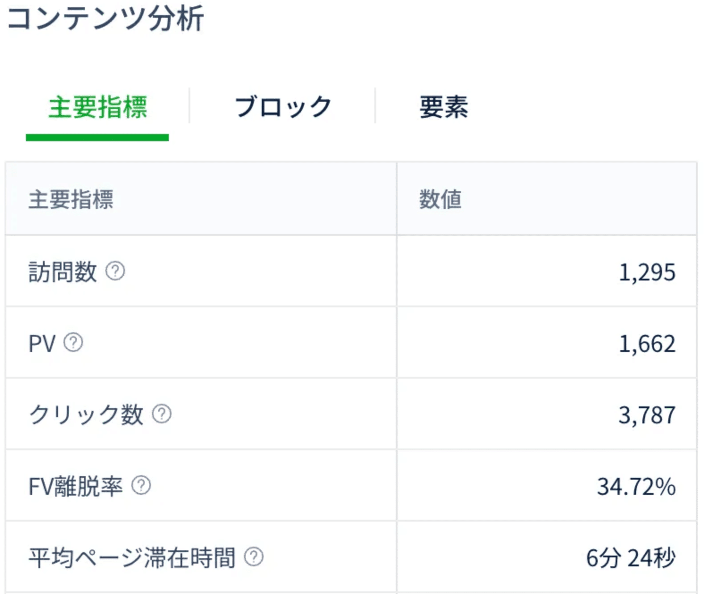
Task: Click the help icon beside PV
Action: tap(73, 343)
